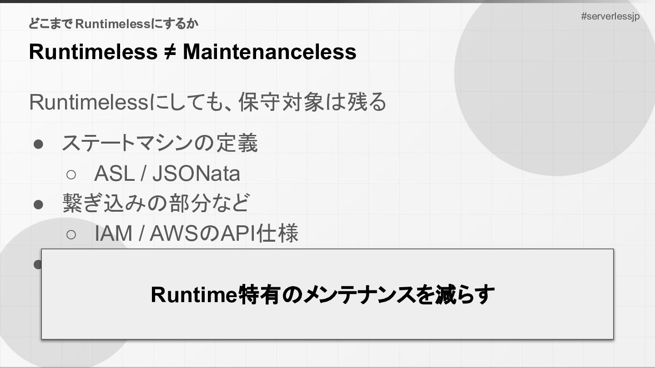655x368 pixels.
Task: Click the ≠ symbol in the title
Action: [170, 52]
